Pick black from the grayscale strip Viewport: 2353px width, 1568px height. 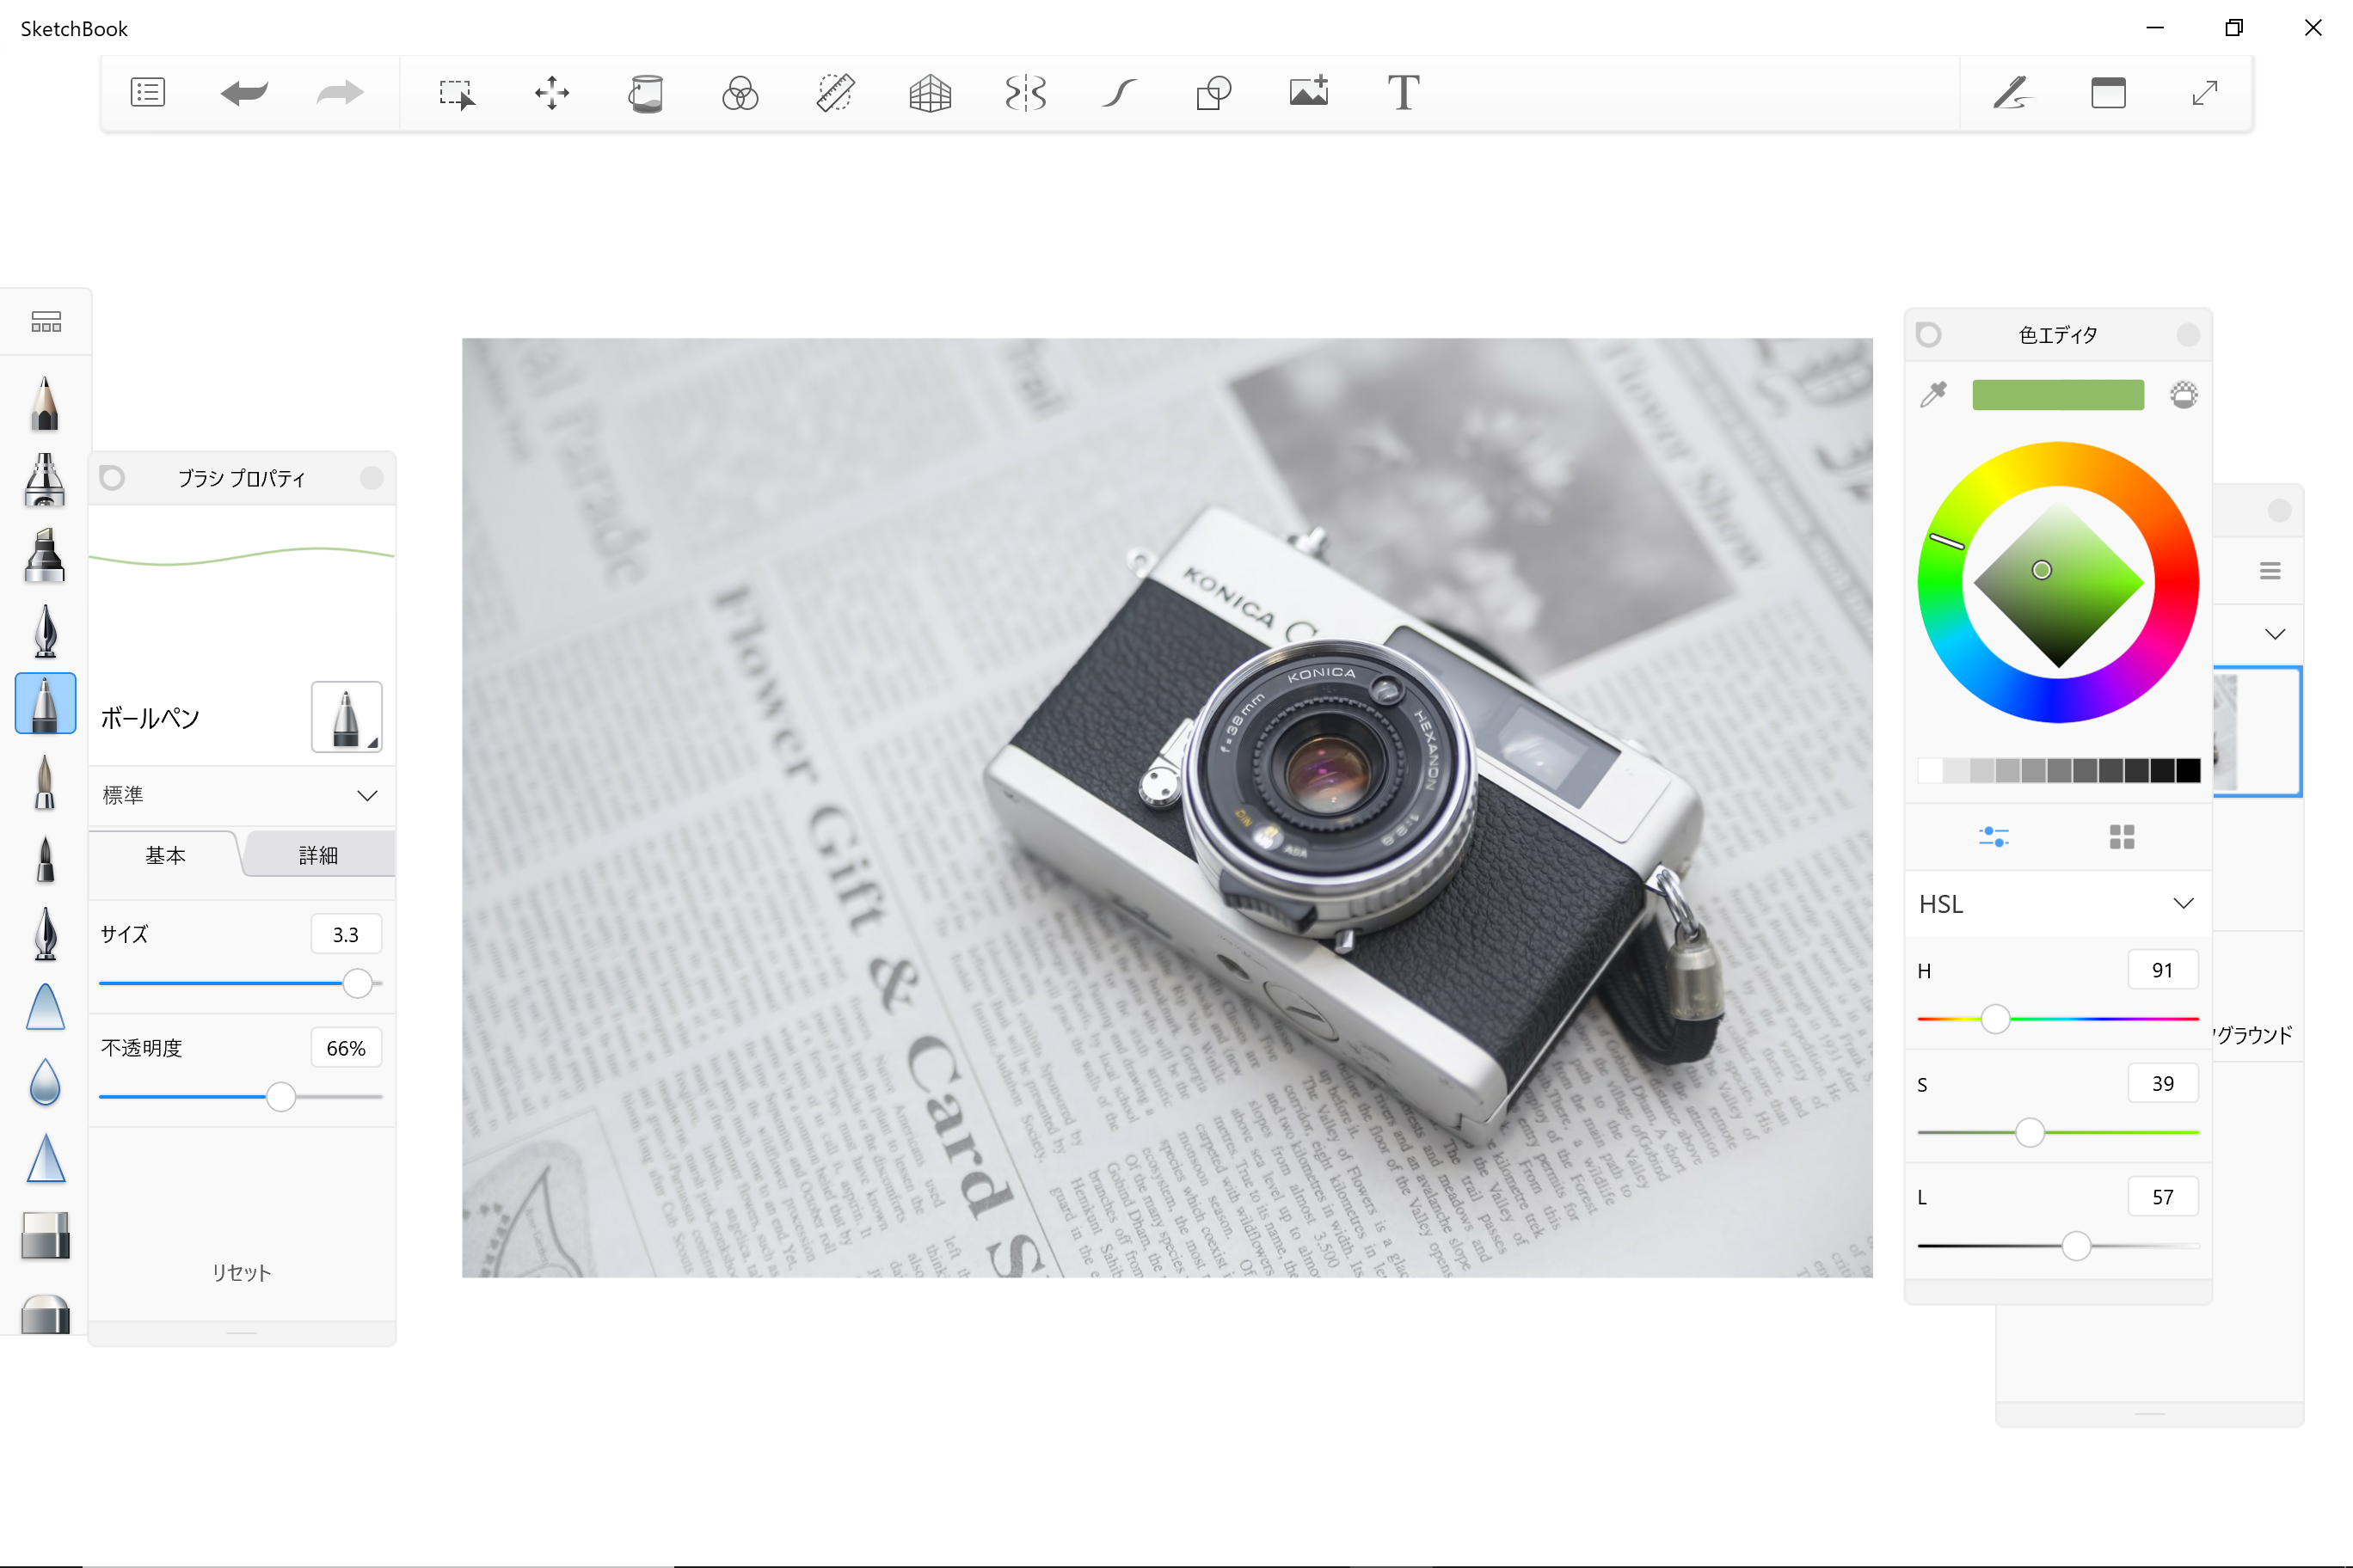(2188, 770)
